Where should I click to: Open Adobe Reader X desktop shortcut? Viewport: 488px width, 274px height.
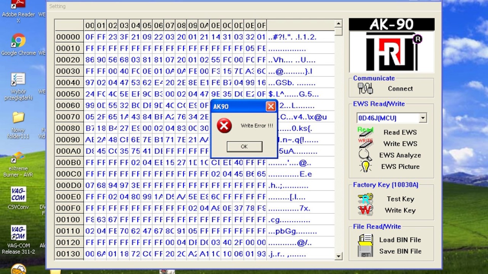(x=18, y=11)
